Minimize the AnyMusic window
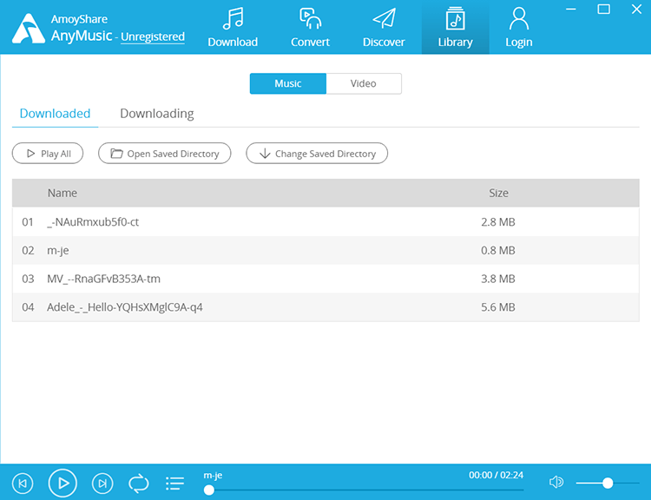Screen dimensions: 651x500 point(571,10)
